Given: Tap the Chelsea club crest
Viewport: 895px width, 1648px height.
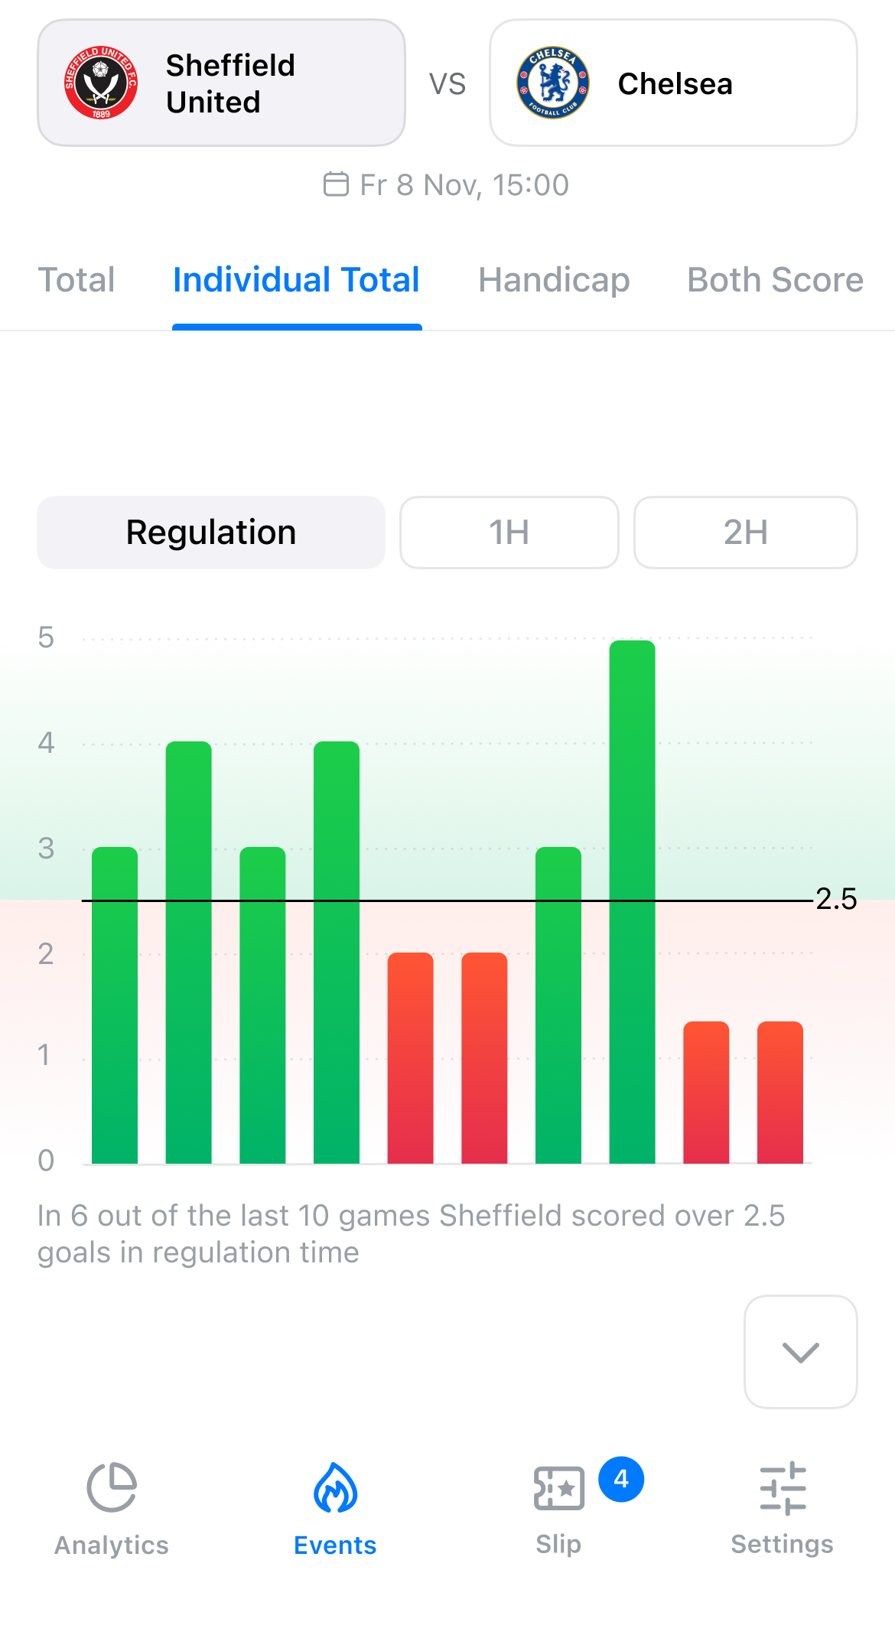Looking at the screenshot, I should [553, 83].
